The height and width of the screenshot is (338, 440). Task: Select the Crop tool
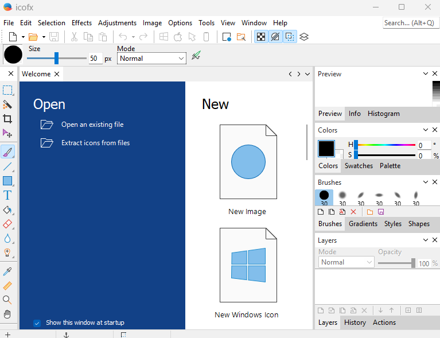click(x=7, y=119)
